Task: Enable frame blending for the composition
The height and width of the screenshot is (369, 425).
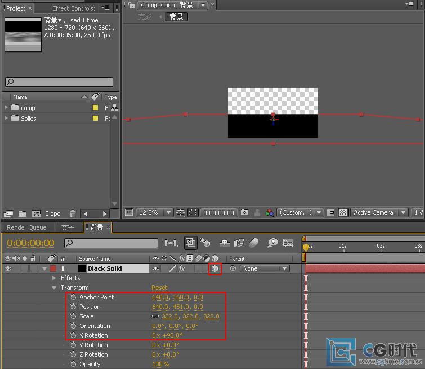Action: coord(239,243)
